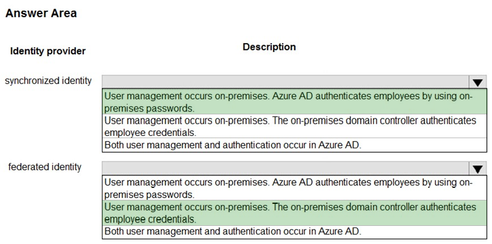
Task: Click the 'synchronized identity' row label
Action: pyautogui.click(x=48, y=80)
